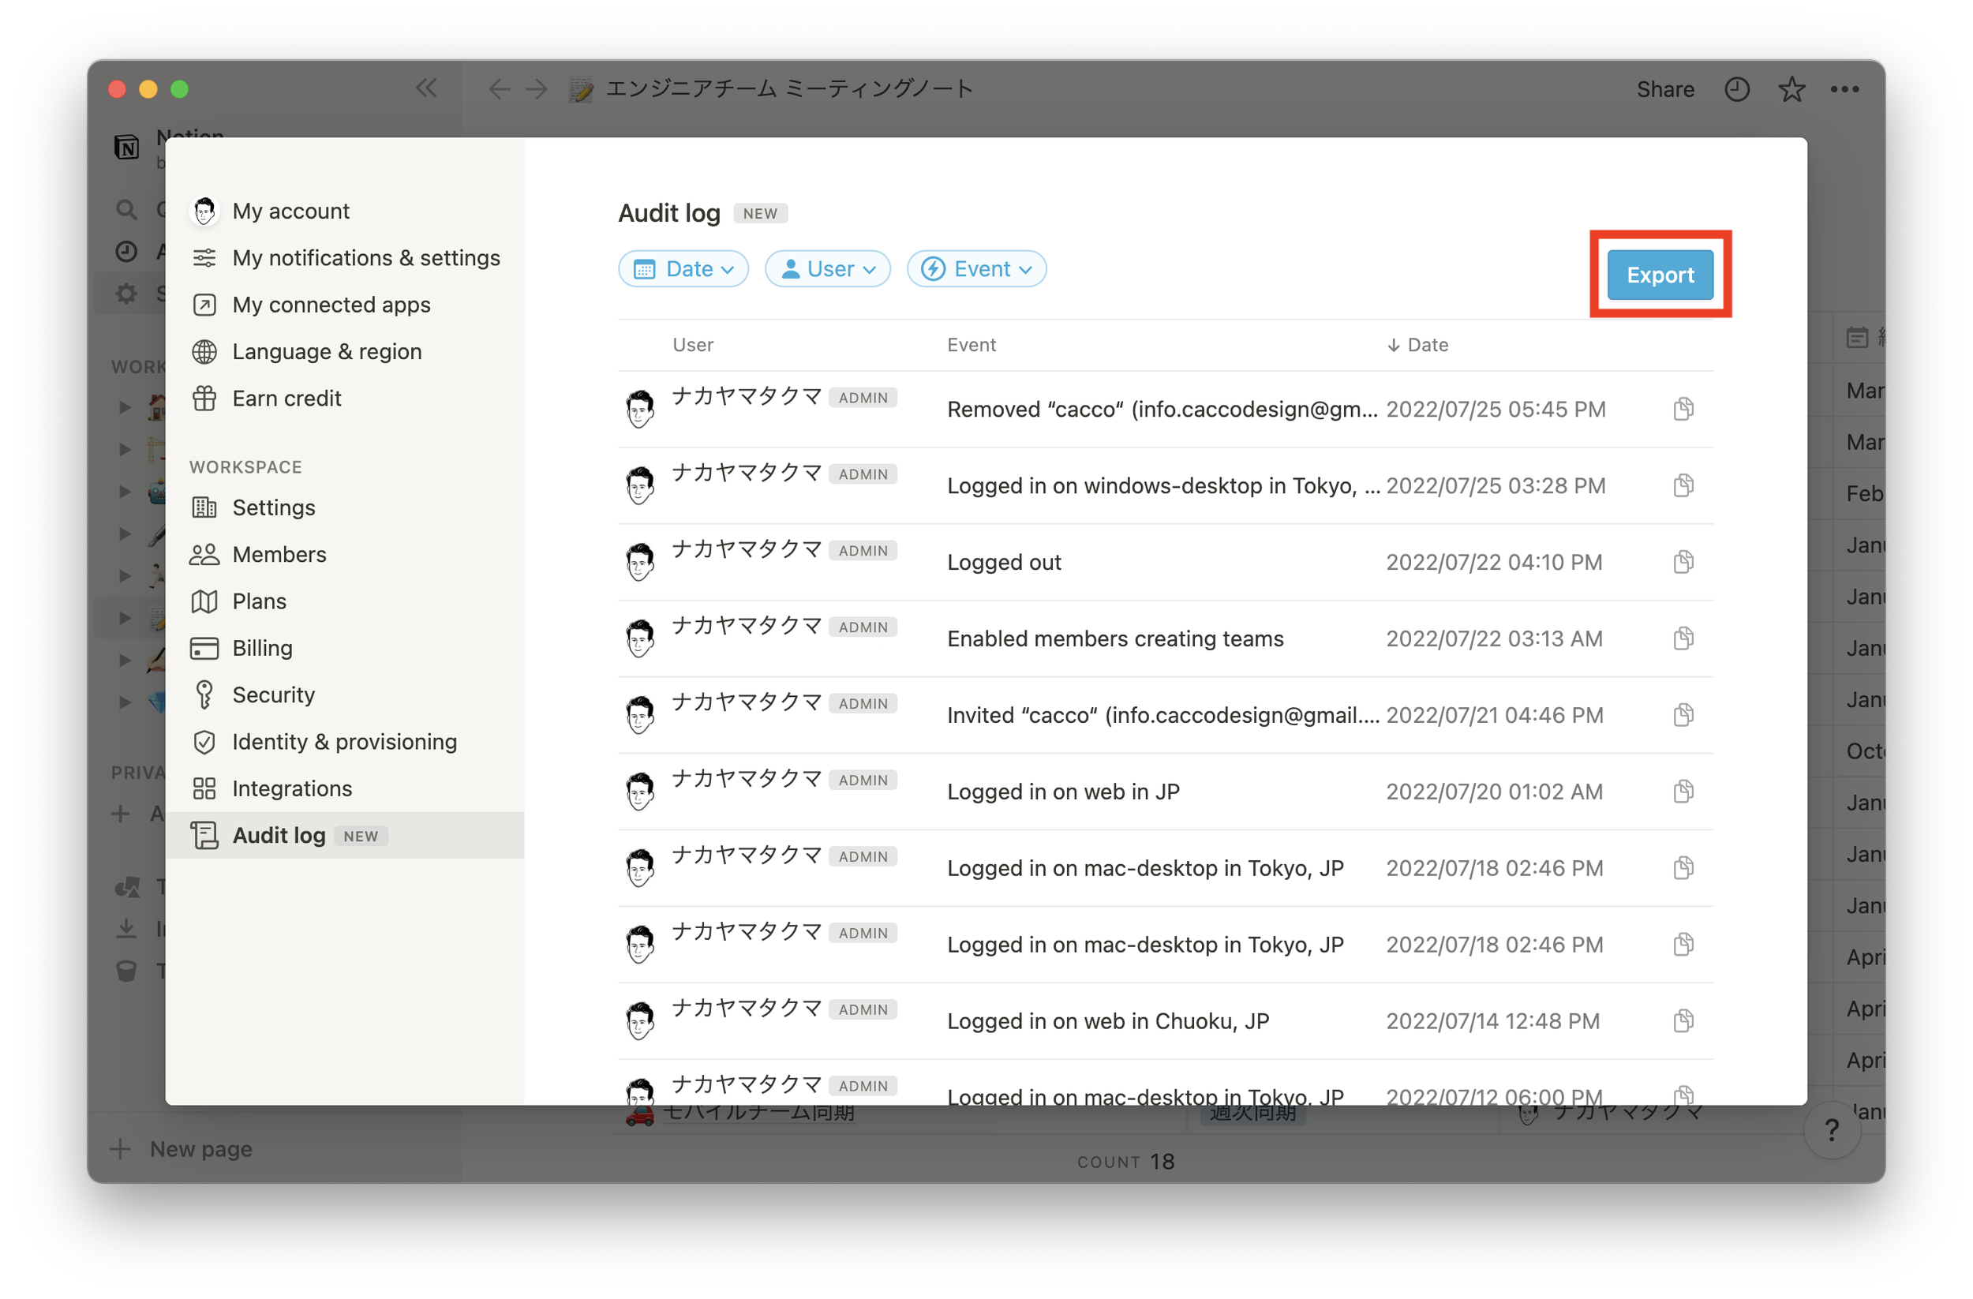Collapse sidebar with double-chevron icon
Screen dimensions: 1973x1299
tap(426, 88)
